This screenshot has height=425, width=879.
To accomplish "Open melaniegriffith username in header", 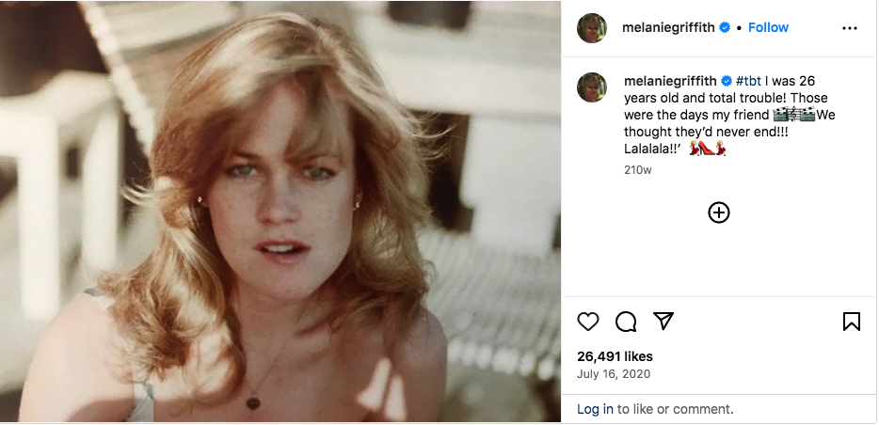I will [669, 27].
